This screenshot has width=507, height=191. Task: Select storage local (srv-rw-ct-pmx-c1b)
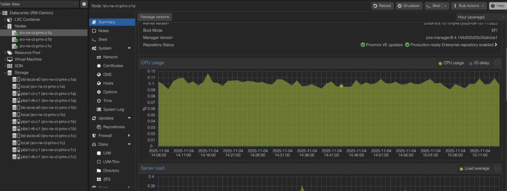(x=44, y=114)
